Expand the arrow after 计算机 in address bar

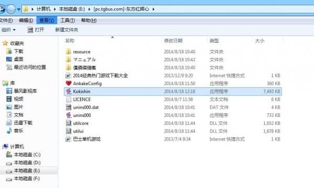[54, 9]
